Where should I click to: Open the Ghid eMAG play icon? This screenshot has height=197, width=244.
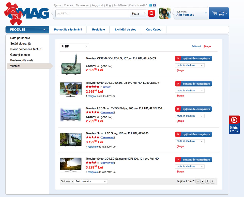(234, 120)
